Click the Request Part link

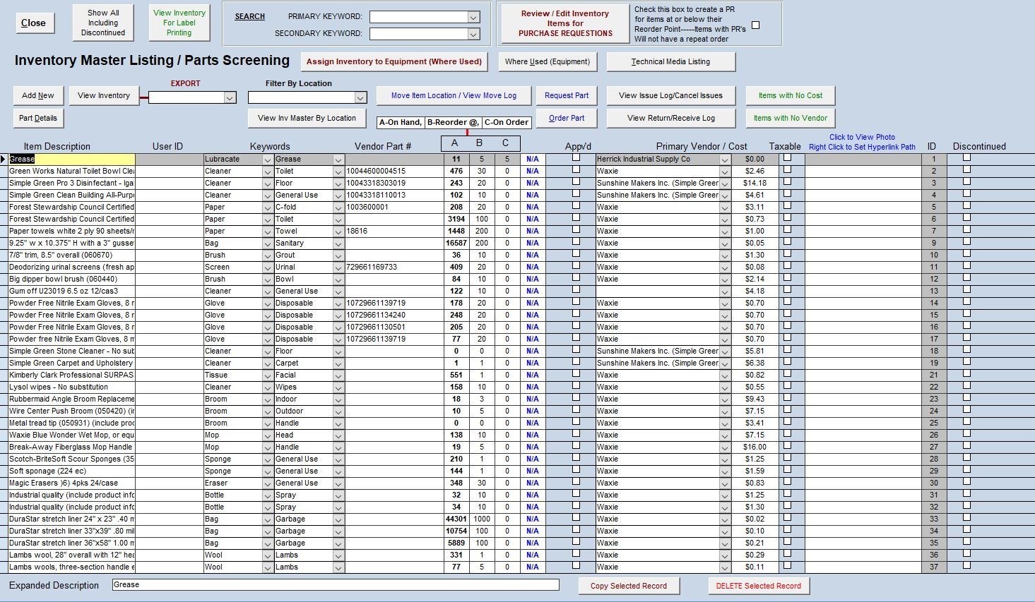(x=567, y=95)
